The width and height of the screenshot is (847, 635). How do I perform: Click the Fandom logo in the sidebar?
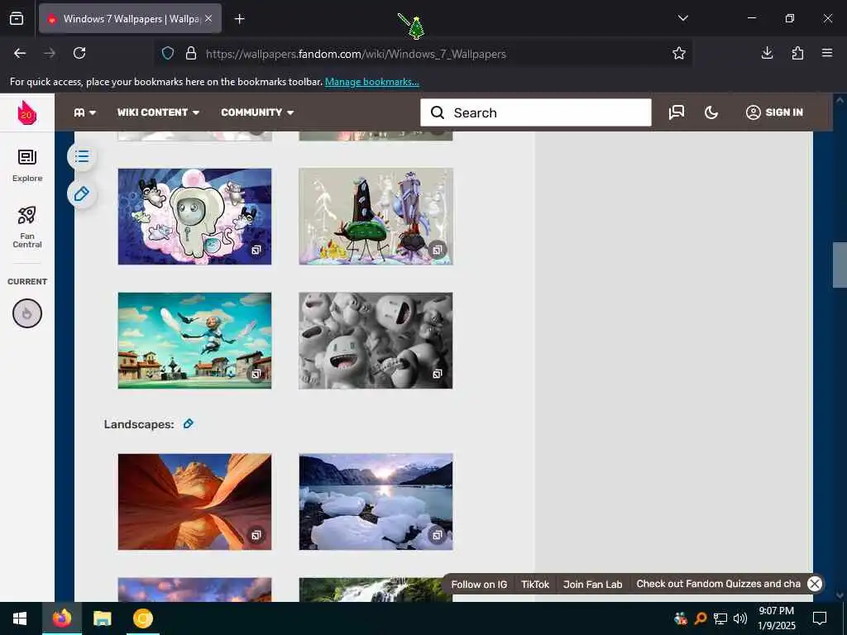(x=27, y=112)
